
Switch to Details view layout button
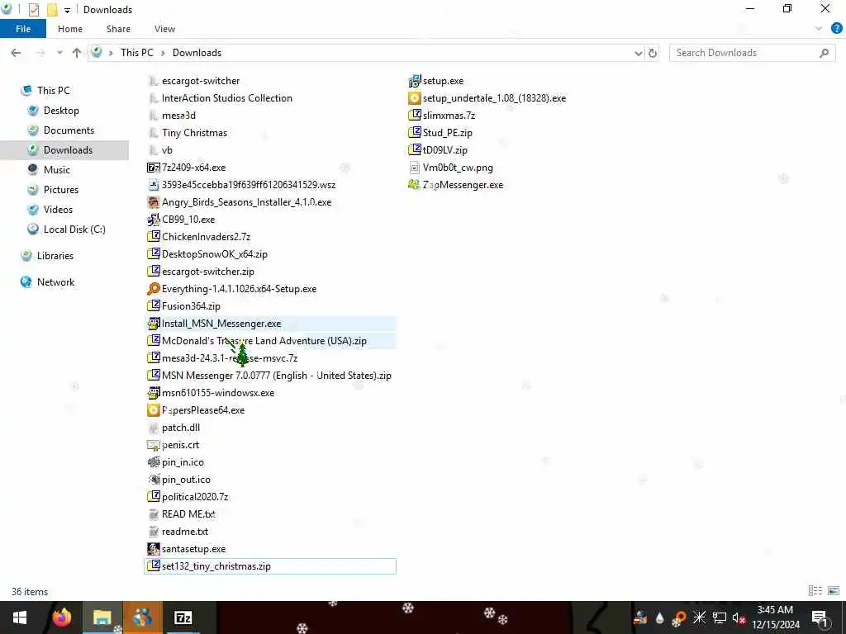pyautogui.click(x=815, y=591)
